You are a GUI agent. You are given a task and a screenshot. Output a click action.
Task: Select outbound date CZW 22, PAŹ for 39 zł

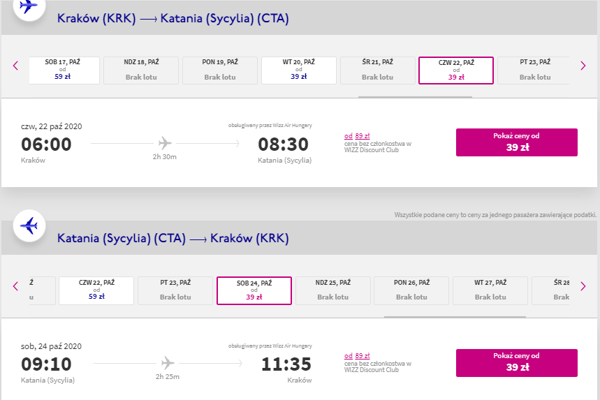[x=456, y=71]
